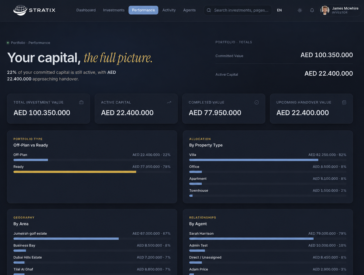Click the 'Adam Price' agent label
This screenshot has height=275, width=364.
[199, 269]
